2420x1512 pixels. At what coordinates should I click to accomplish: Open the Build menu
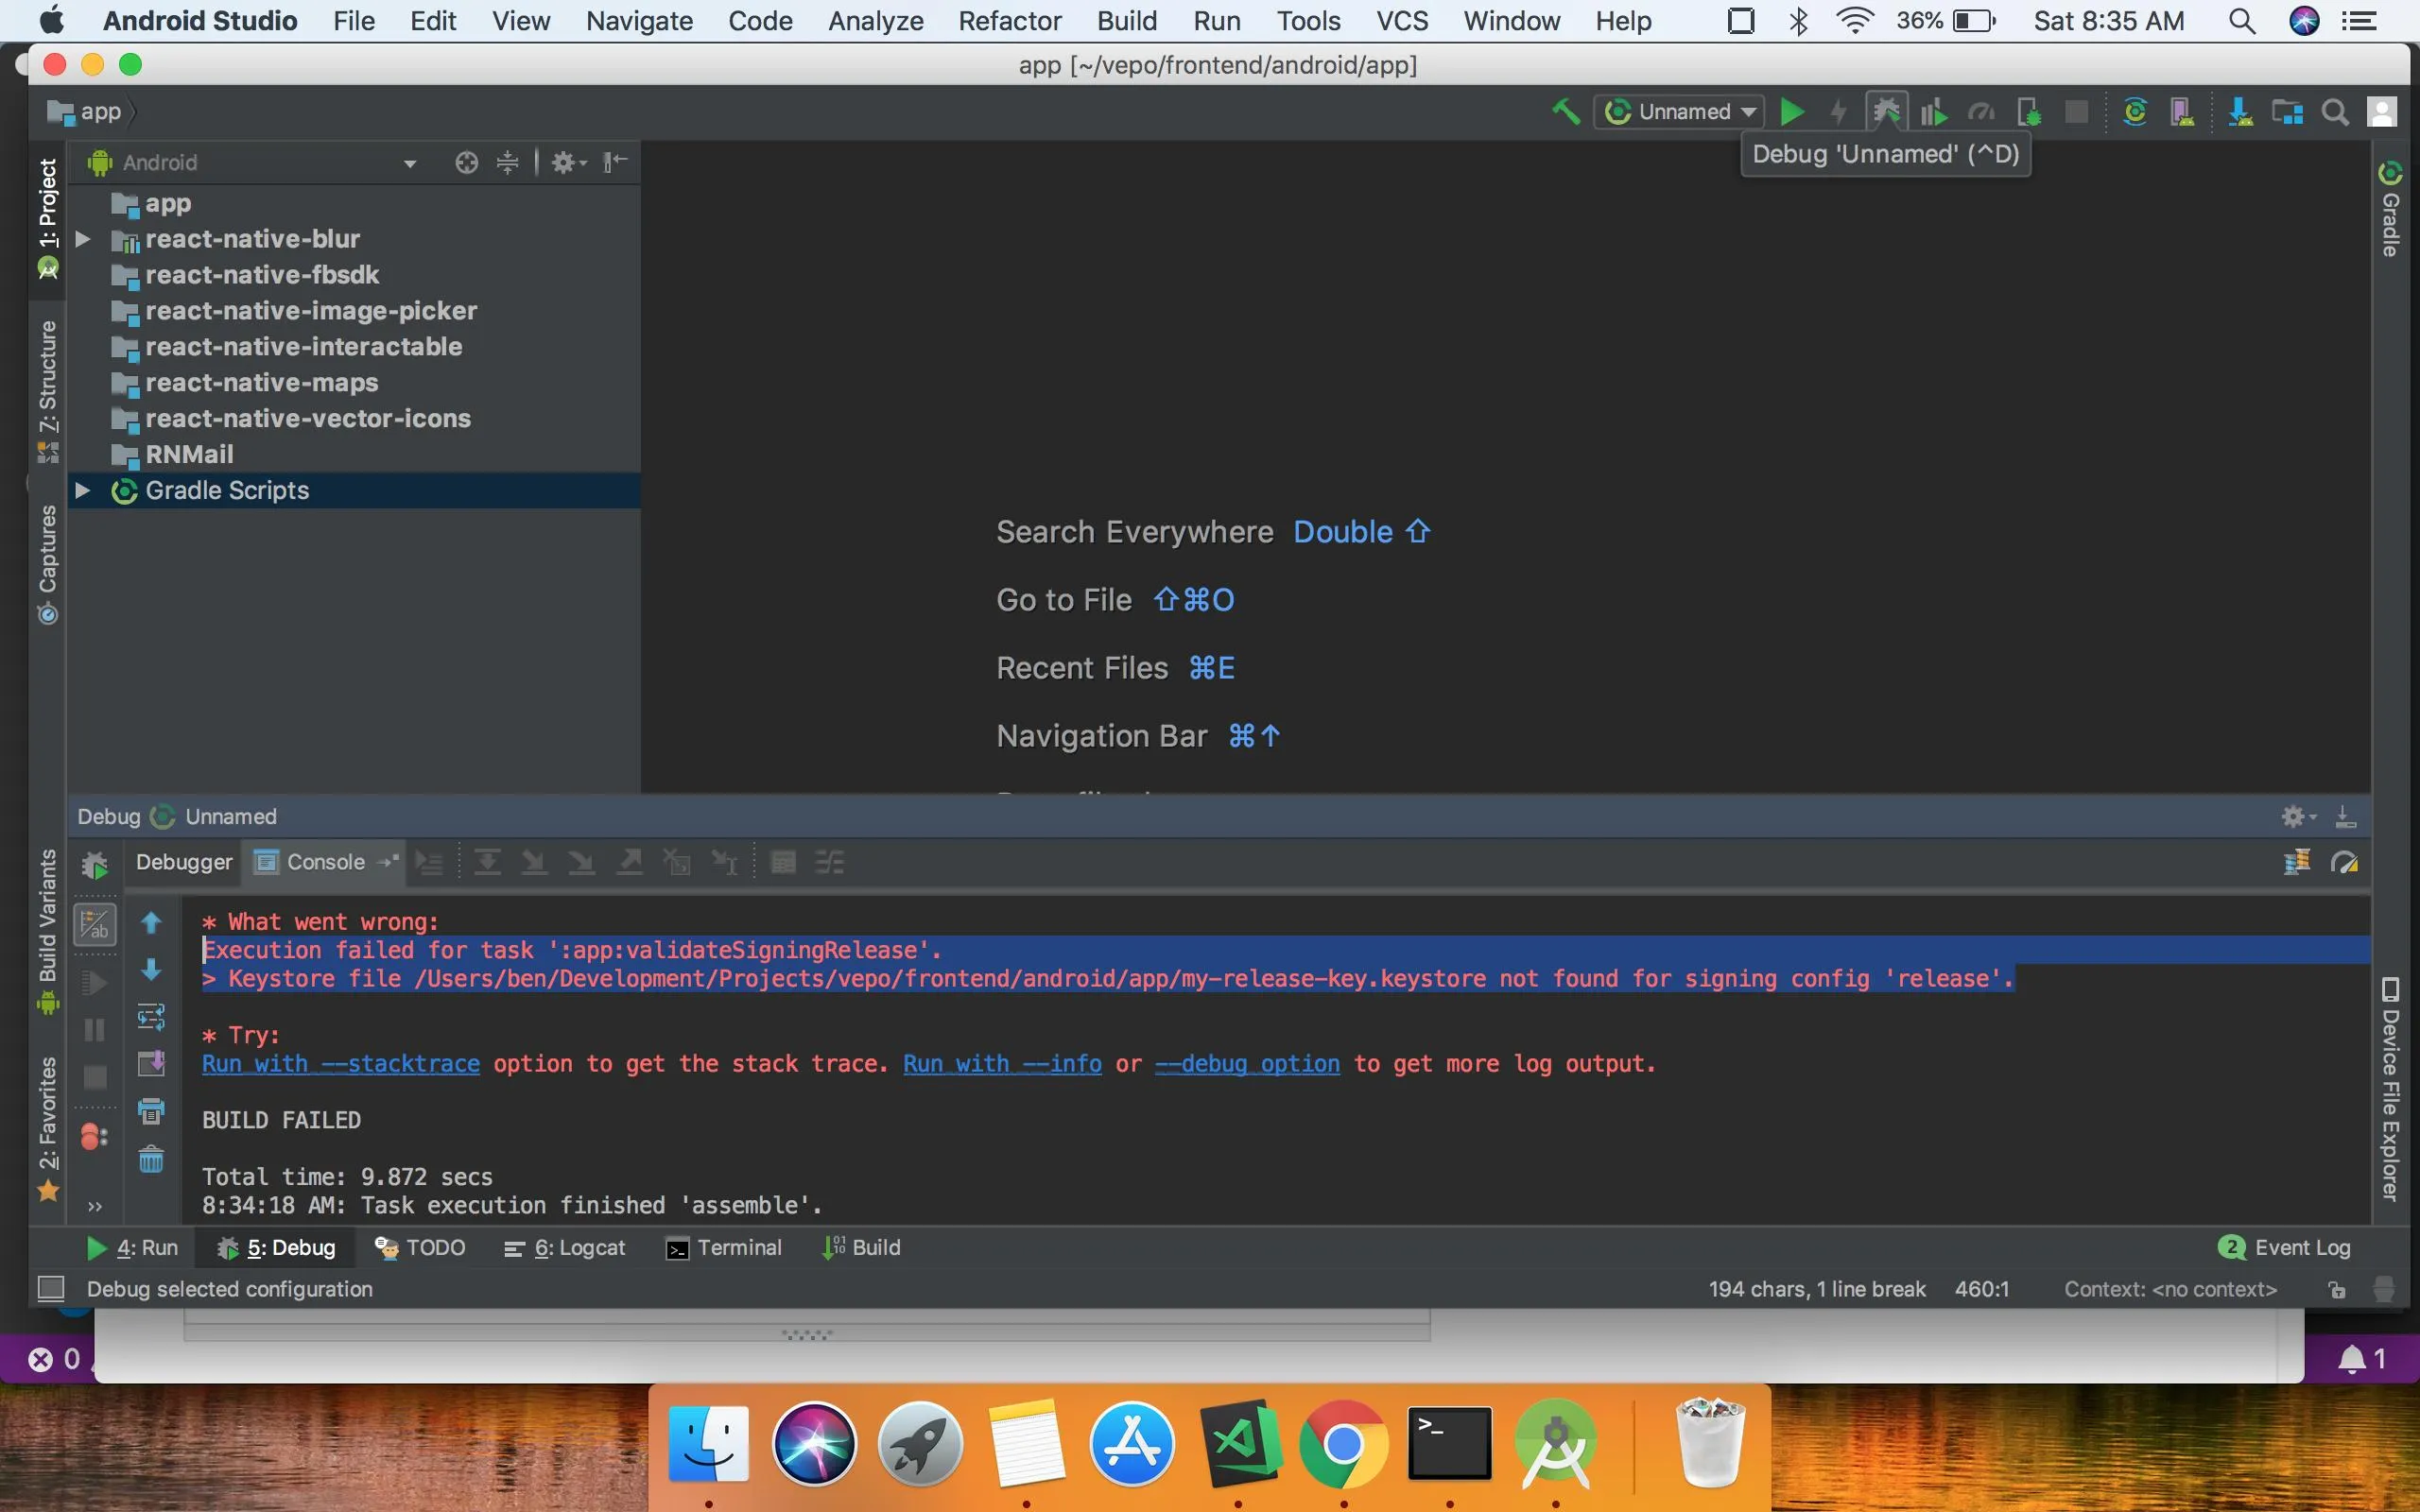[x=1126, y=21]
